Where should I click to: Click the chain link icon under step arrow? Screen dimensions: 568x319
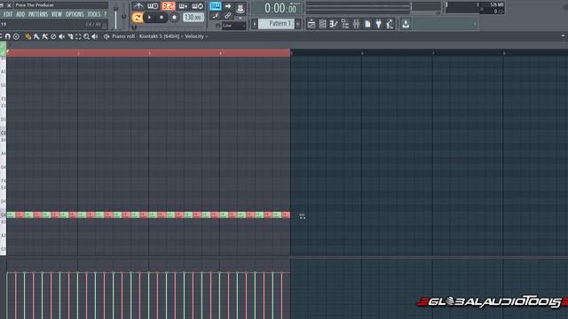point(228,16)
